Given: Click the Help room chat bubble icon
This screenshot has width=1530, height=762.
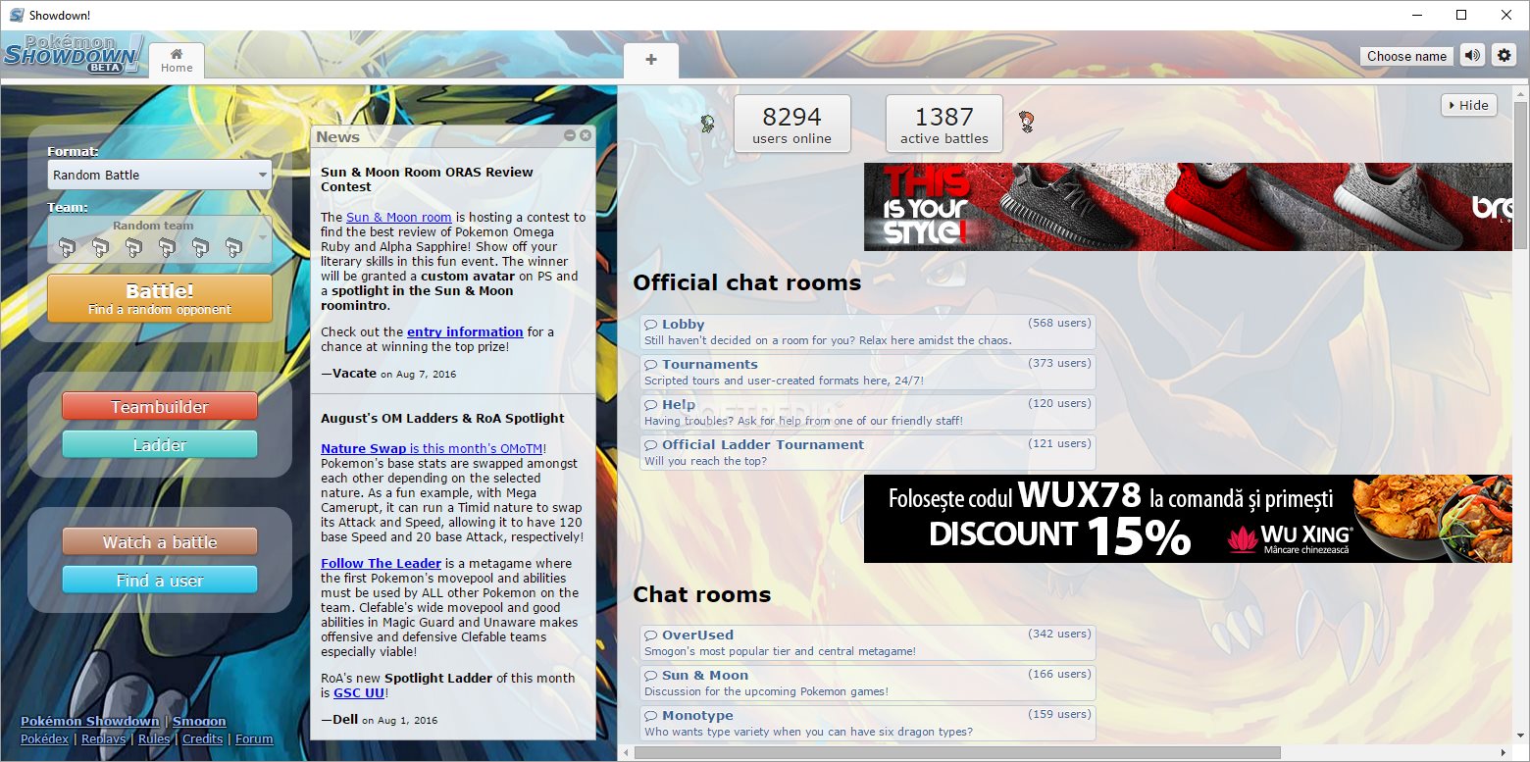Looking at the screenshot, I should (x=651, y=404).
